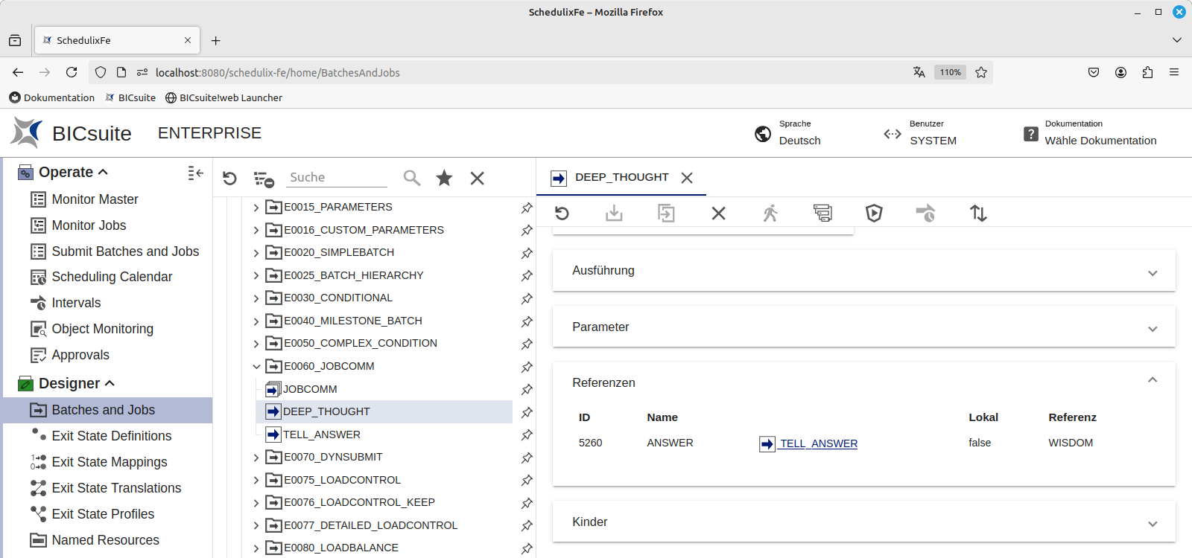Viewport: 1192px width, 558px height.
Task: Expand the Kinder section
Action: [x=1153, y=524]
